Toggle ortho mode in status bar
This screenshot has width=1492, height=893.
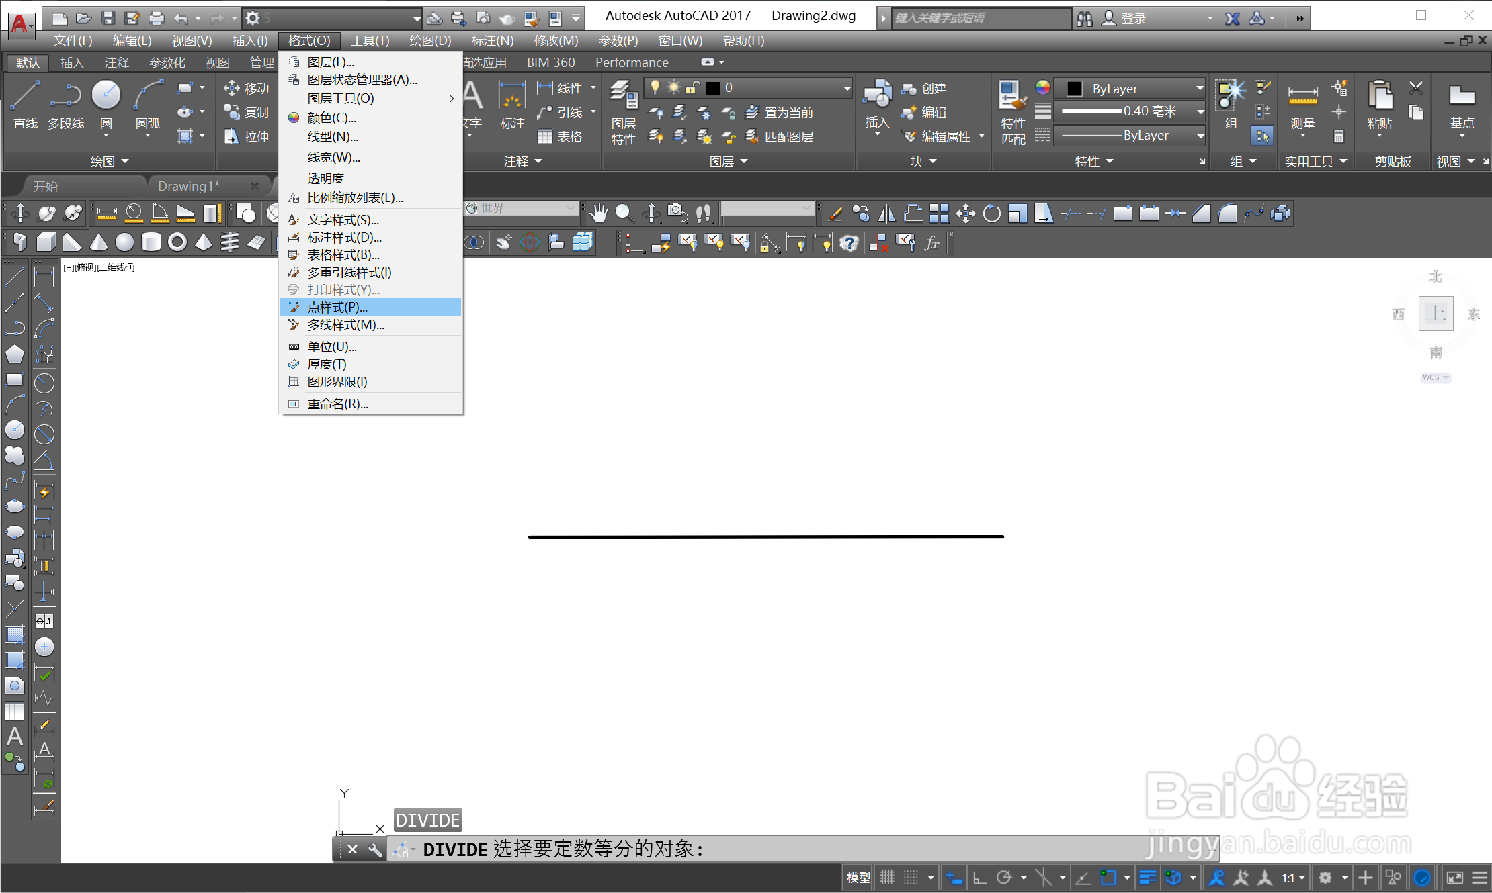point(980,877)
